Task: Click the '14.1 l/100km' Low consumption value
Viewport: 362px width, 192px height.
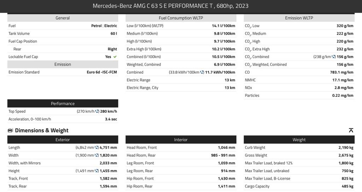Action: (223, 26)
